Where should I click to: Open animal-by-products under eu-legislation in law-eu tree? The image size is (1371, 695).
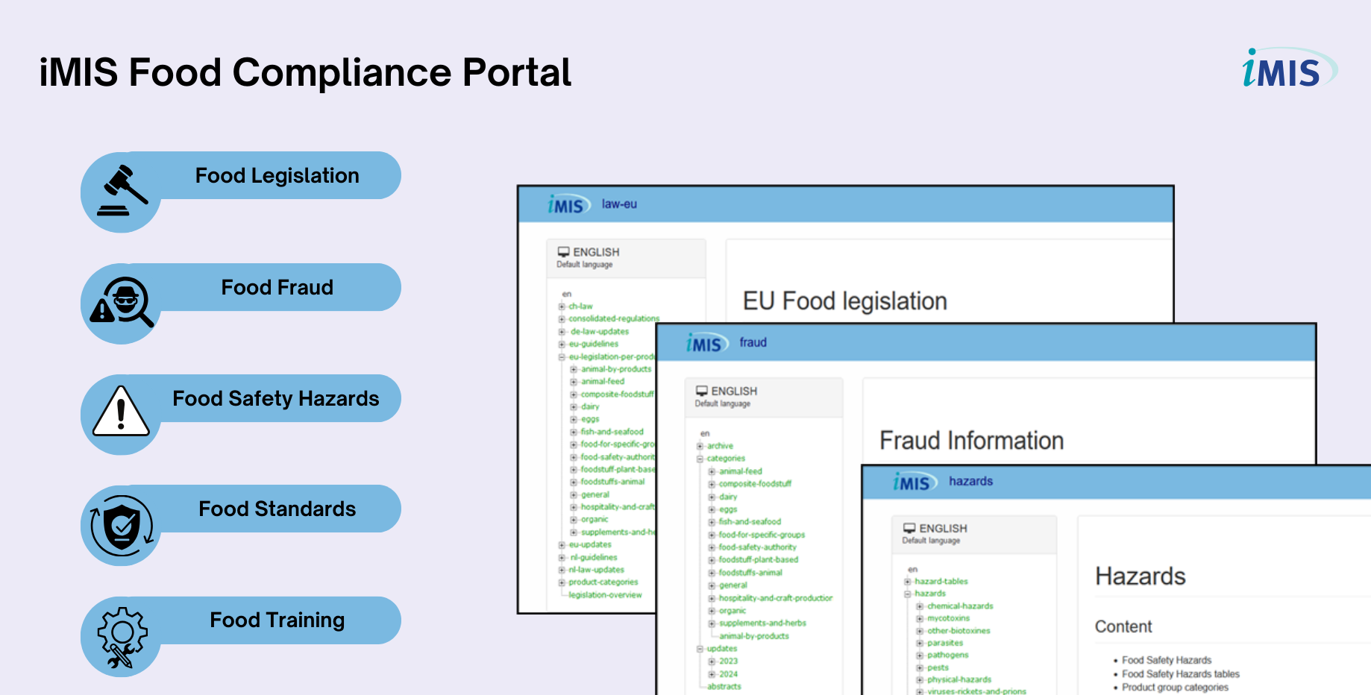coord(616,369)
